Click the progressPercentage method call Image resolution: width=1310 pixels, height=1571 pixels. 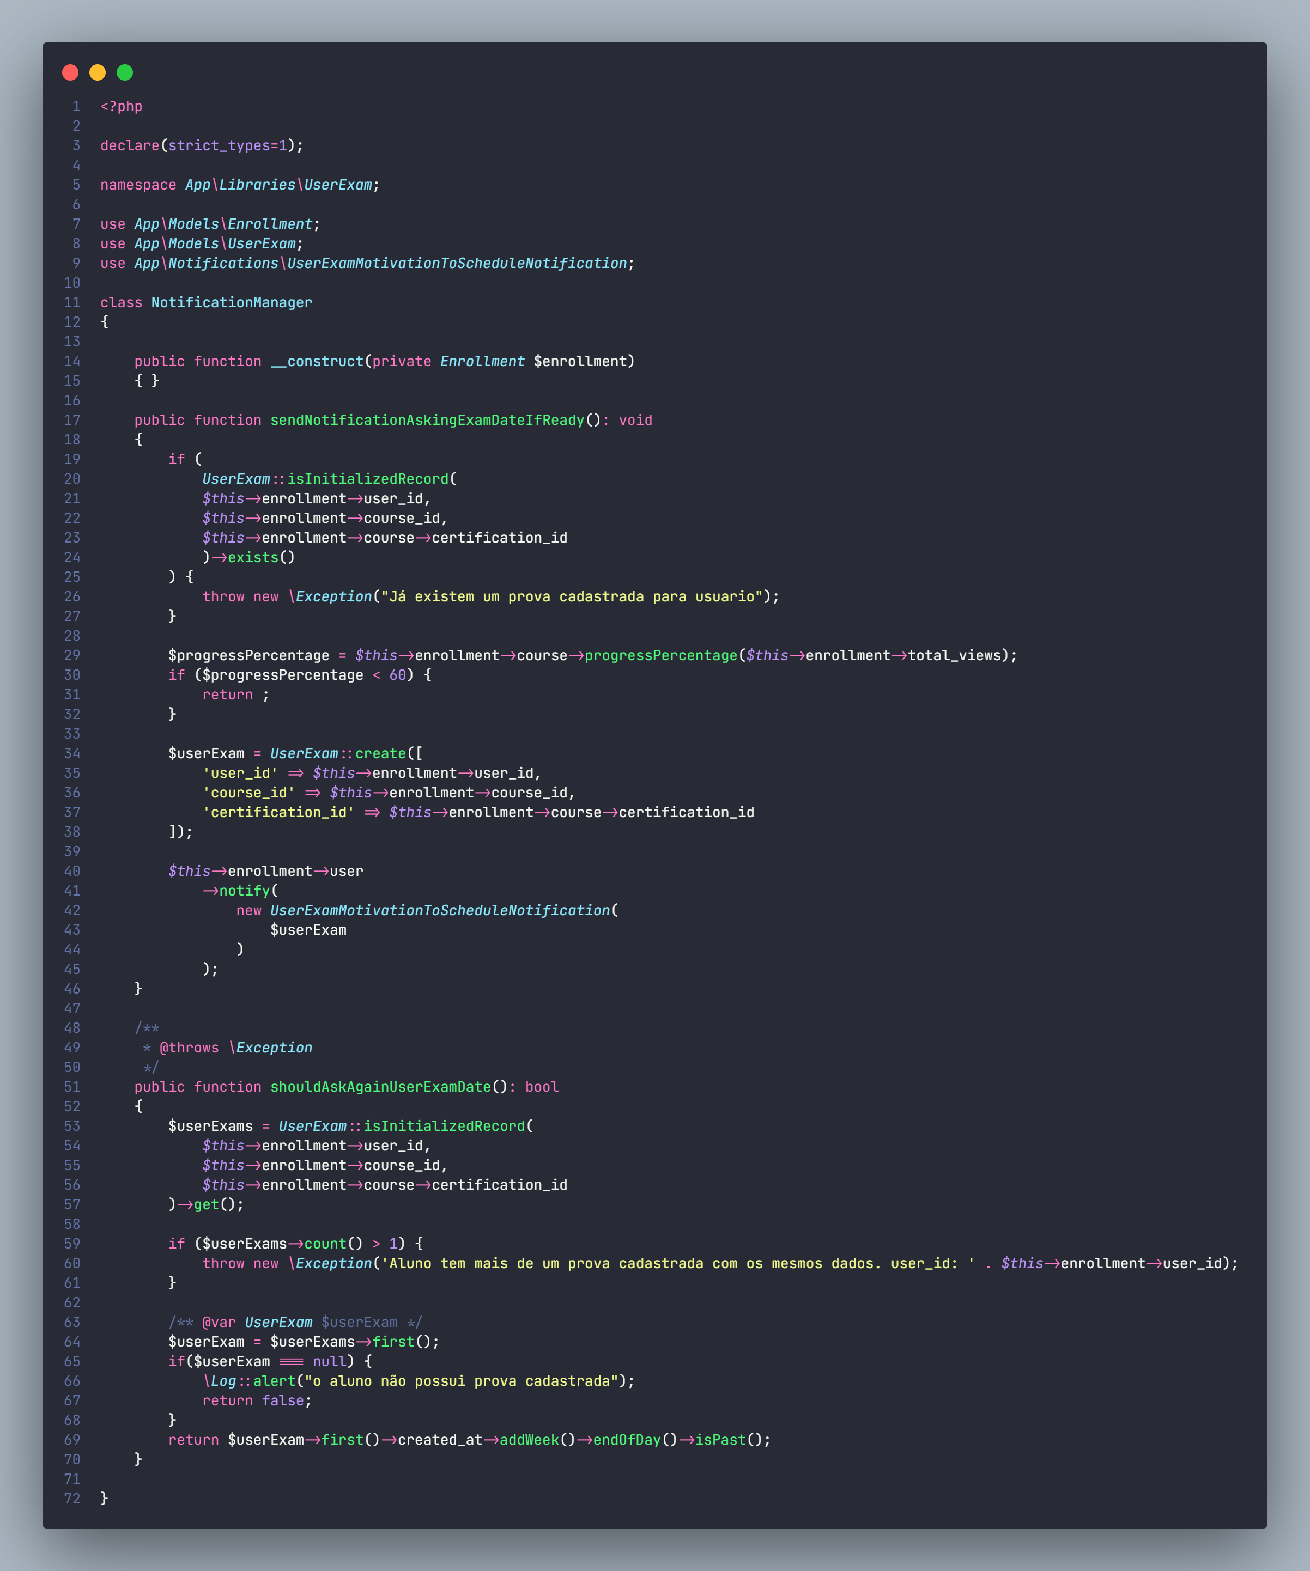click(660, 655)
